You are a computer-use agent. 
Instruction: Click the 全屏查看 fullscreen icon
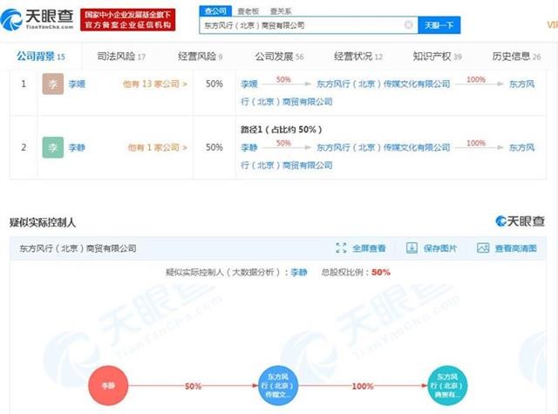tap(343, 248)
